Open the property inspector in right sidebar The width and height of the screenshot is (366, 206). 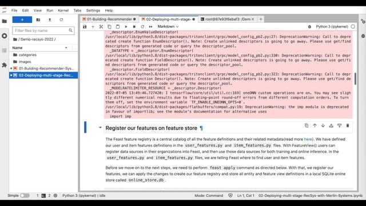(x=363, y=21)
